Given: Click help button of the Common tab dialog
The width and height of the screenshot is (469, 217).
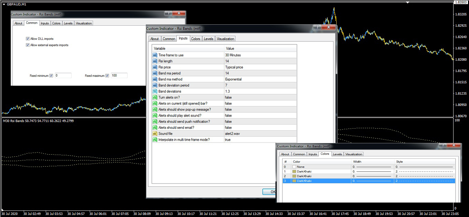Looking at the screenshot, I should coord(168,13).
